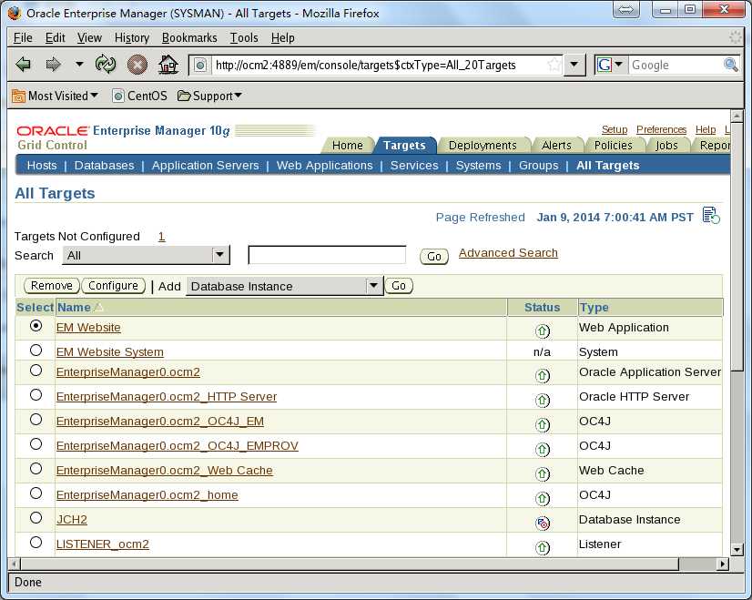The height and width of the screenshot is (600, 752).
Task: Click the vertical scrollbar down arrow
Action: pos(737,550)
